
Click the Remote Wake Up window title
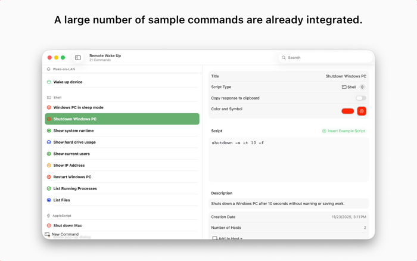[x=105, y=55]
